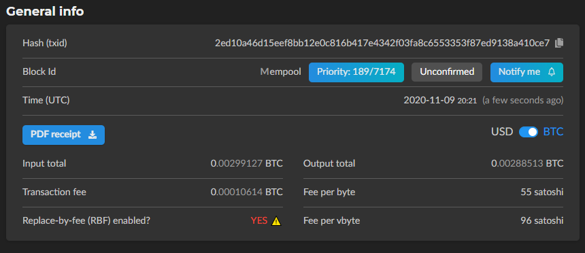The height and width of the screenshot is (253, 585).
Task: Select the BTC currency label
Action: 553,132
